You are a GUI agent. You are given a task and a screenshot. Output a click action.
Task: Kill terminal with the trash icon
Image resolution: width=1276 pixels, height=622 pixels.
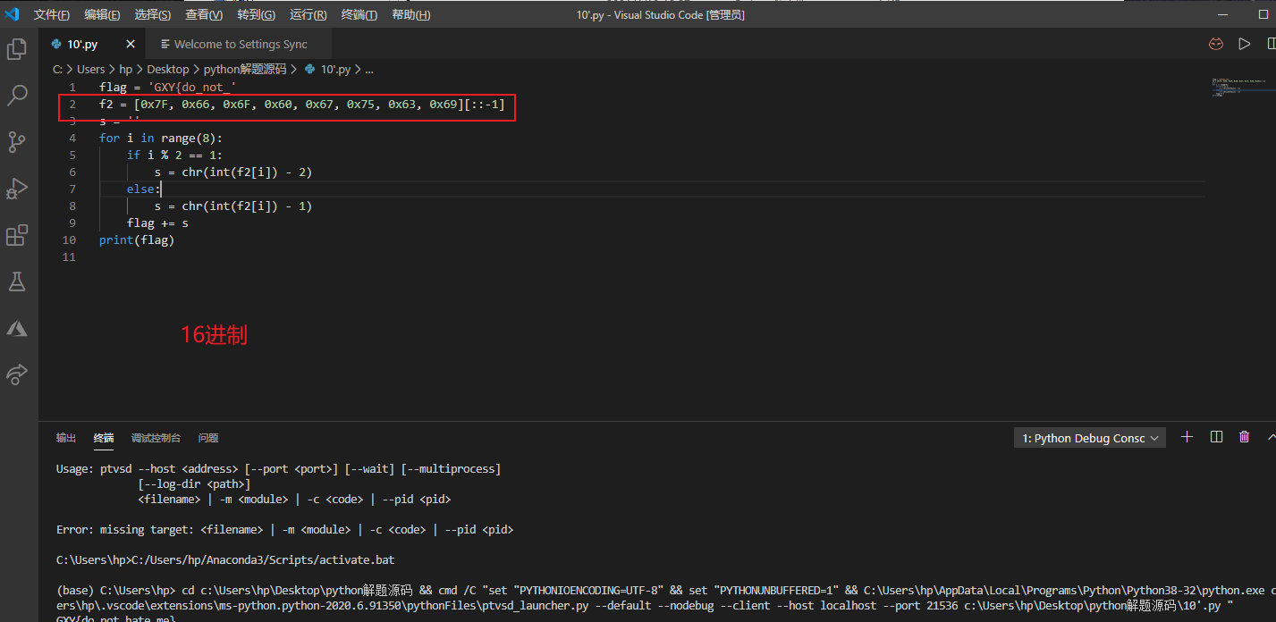click(1244, 437)
